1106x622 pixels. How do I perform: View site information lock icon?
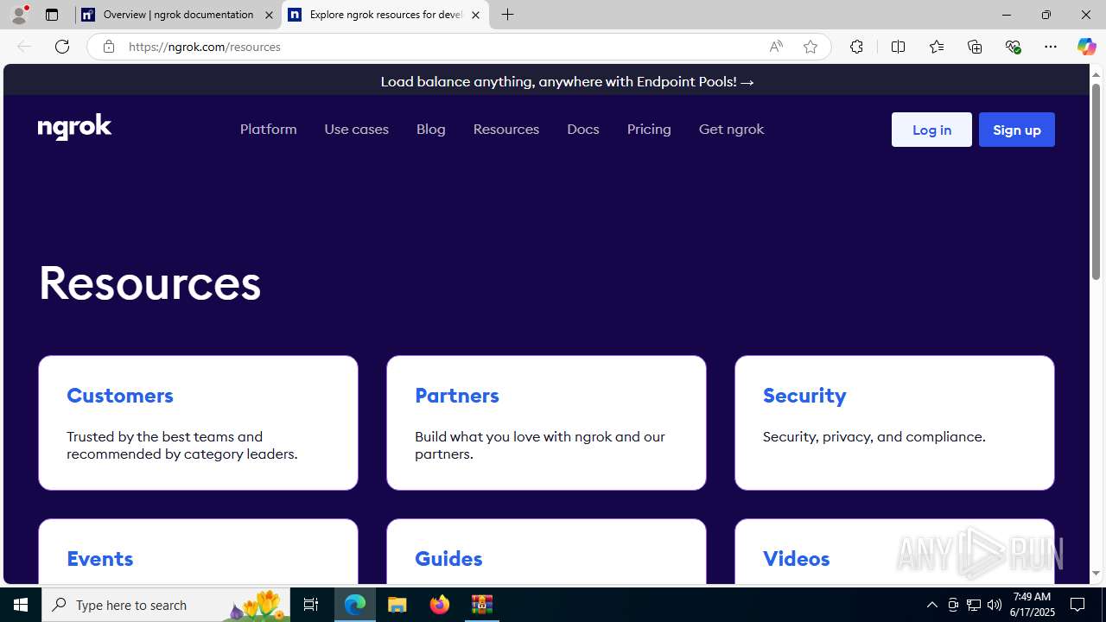pyautogui.click(x=109, y=47)
